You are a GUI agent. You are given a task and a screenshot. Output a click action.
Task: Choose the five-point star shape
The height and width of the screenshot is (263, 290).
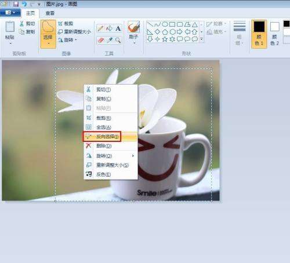165,39
